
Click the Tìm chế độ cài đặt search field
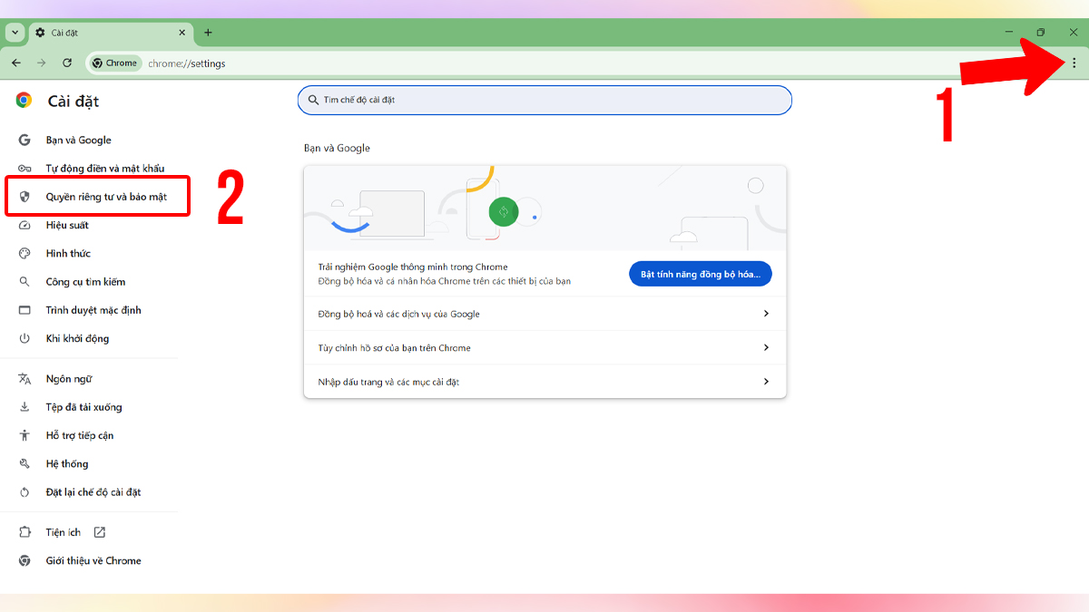[544, 100]
